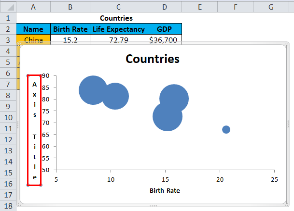Image resolution: width=294 pixels, height=211 pixels.
Task: Click the 'Name' header cell
Action: click(33, 29)
